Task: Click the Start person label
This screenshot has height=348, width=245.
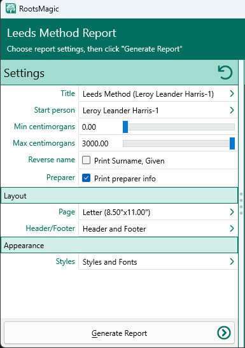Action: (54, 110)
